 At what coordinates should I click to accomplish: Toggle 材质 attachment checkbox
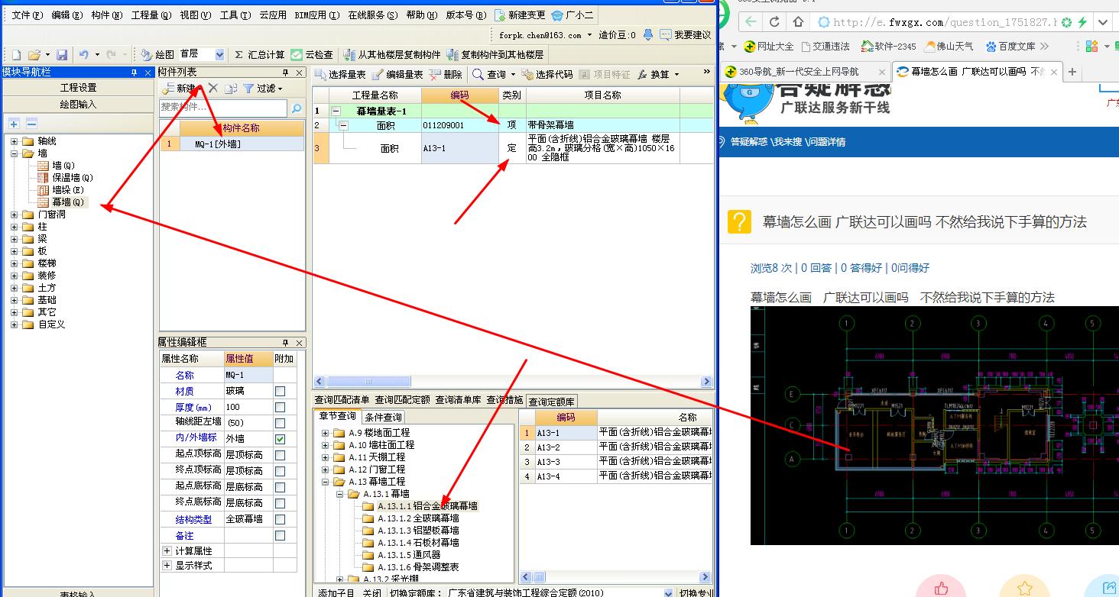[x=281, y=391]
